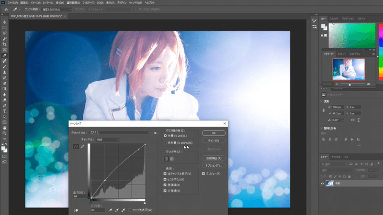Select the Zoom tool
The image size is (383, 215).
(x=4, y=133)
